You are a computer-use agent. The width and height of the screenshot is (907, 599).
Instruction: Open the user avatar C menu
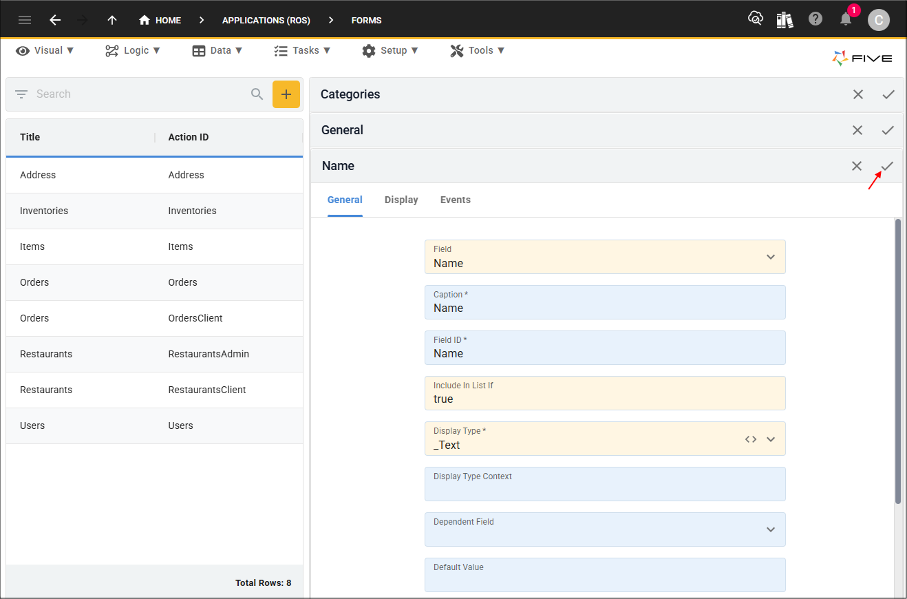tap(878, 20)
